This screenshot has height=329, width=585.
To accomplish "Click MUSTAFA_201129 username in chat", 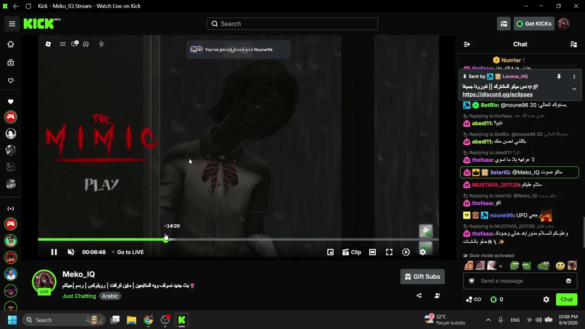I will pyautogui.click(x=496, y=185).
